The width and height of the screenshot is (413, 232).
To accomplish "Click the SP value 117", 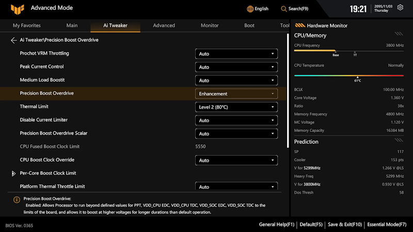I will coord(401,152).
